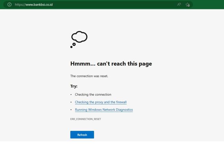The image size is (224, 151).
Task: Focus the address bar URL field
Action: pos(96,4)
